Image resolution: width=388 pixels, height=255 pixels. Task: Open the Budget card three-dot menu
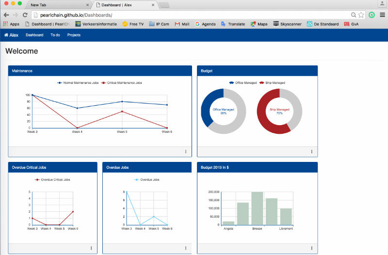click(x=311, y=152)
